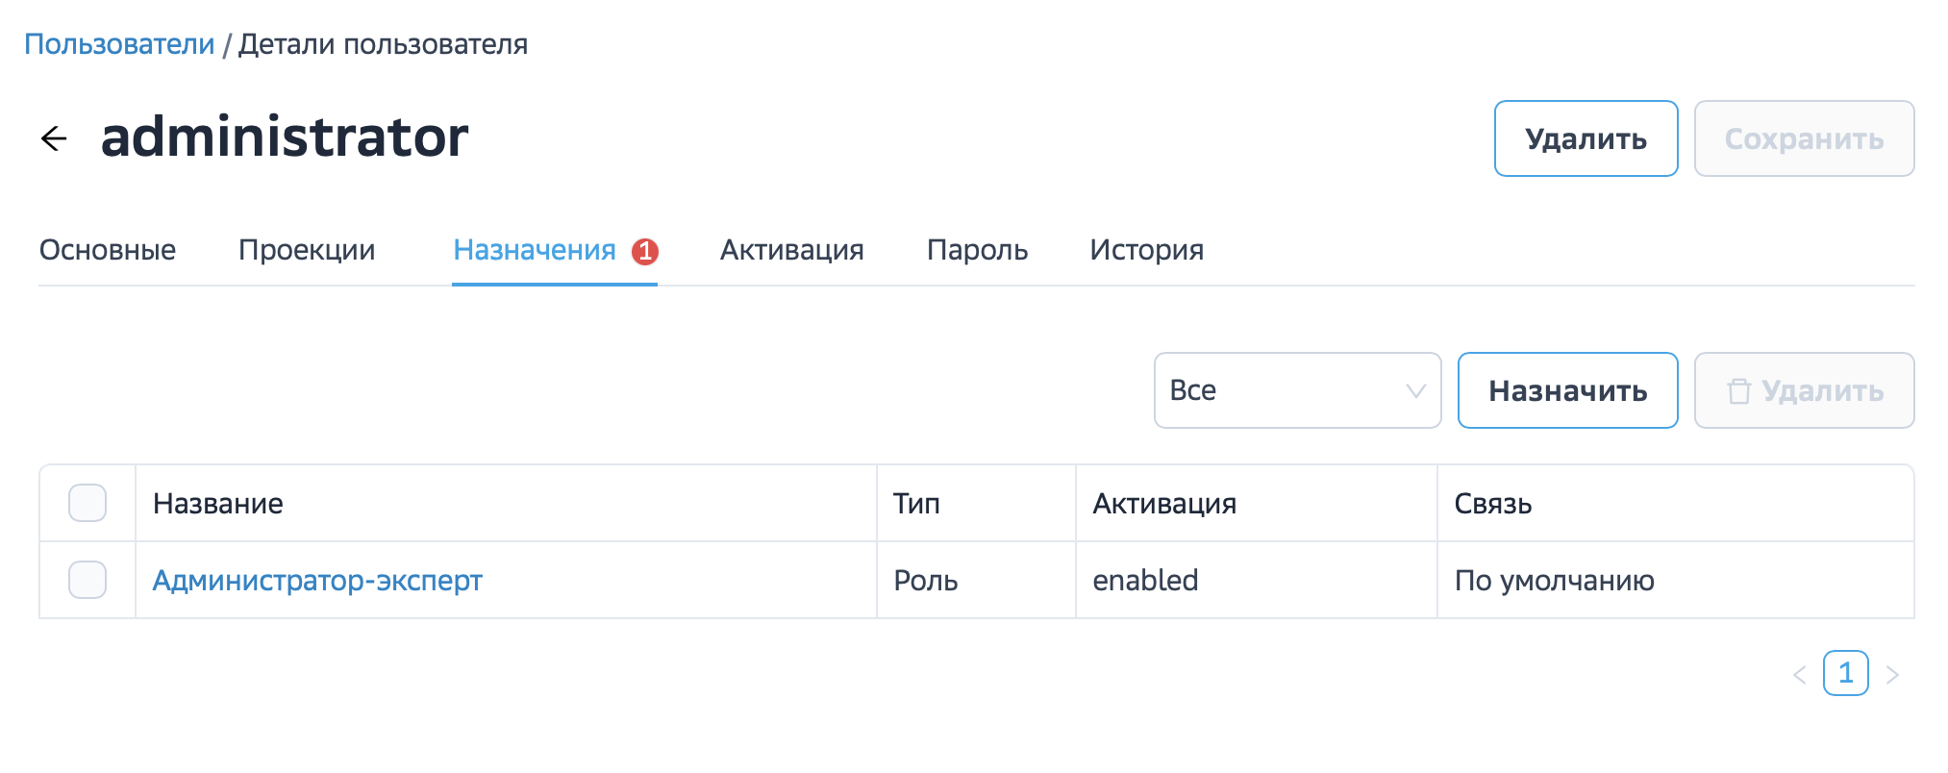Switch to the Активация tab
Image resolution: width=1948 pixels, height=773 pixels.
[792, 250]
